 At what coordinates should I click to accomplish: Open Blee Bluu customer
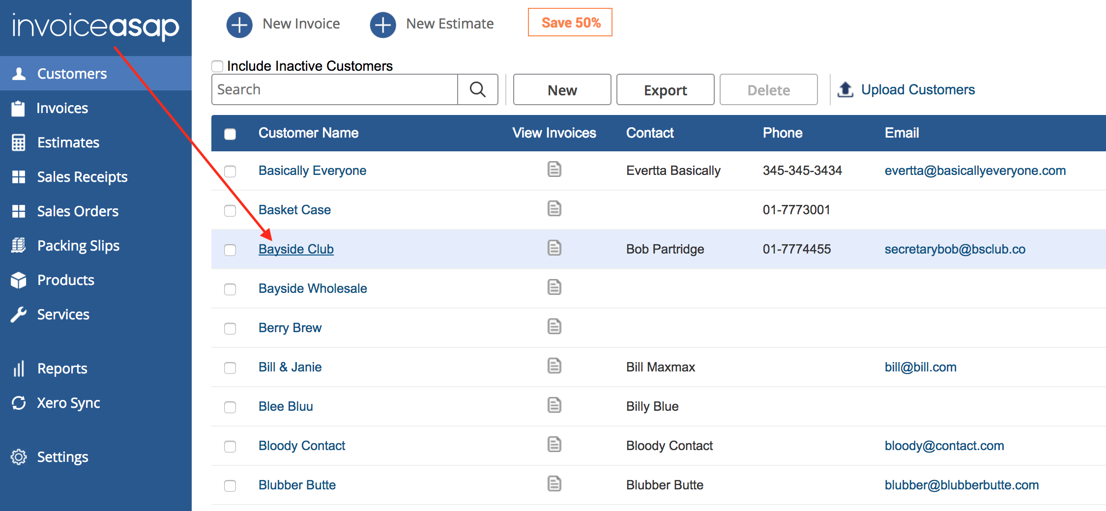tap(286, 406)
